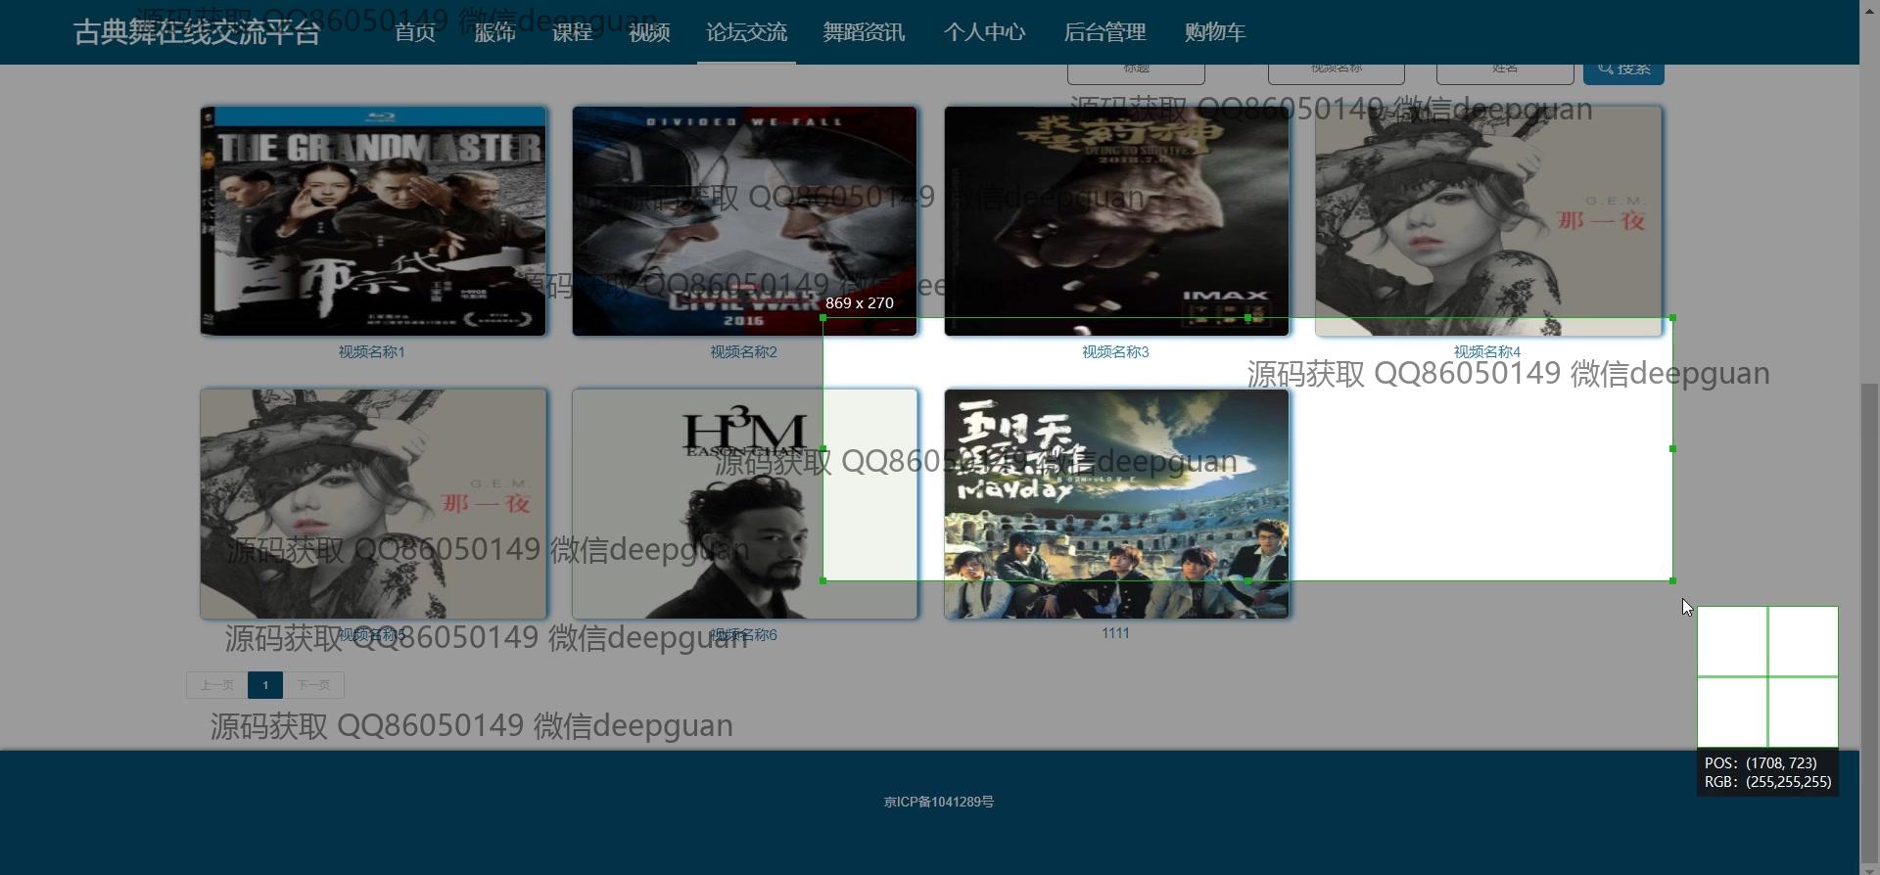Click the 1111 video title

coord(1115,633)
